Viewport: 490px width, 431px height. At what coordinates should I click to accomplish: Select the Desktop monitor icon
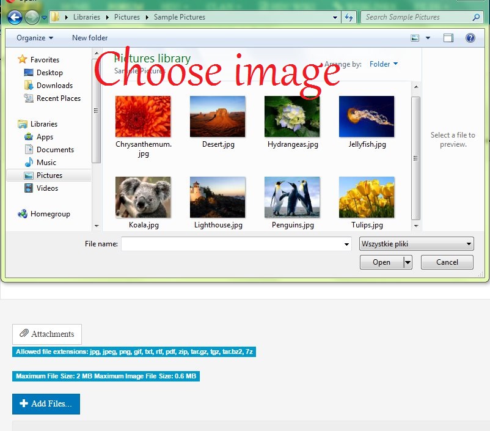pyautogui.click(x=29, y=73)
